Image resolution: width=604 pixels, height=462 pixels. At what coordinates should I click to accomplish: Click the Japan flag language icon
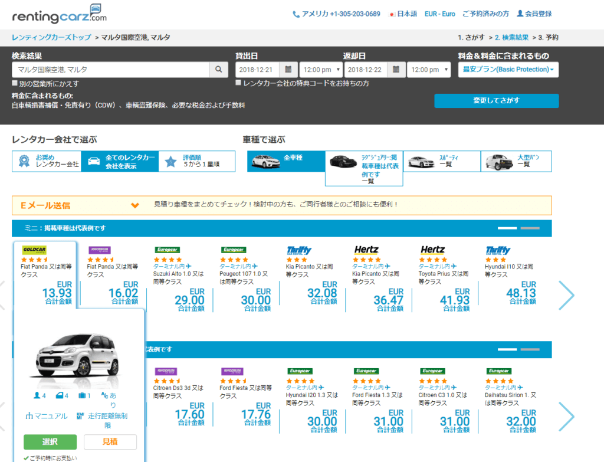click(392, 14)
